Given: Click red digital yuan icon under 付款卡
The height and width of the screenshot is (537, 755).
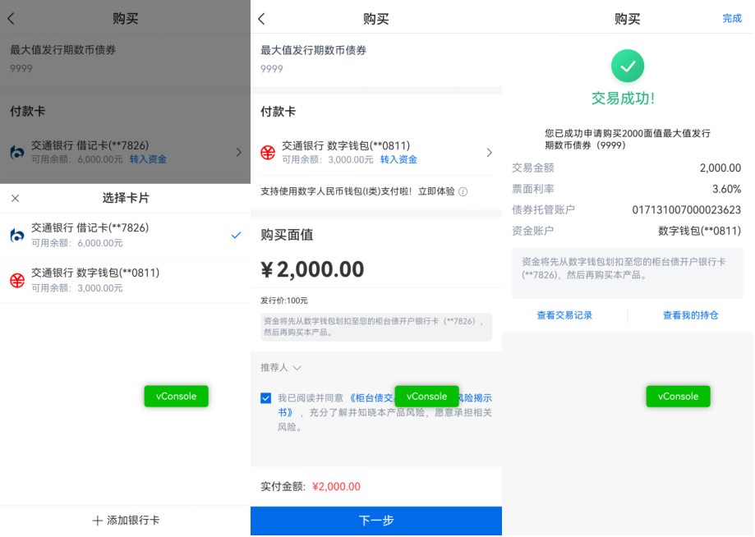Looking at the screenshot, I should 269,153.
